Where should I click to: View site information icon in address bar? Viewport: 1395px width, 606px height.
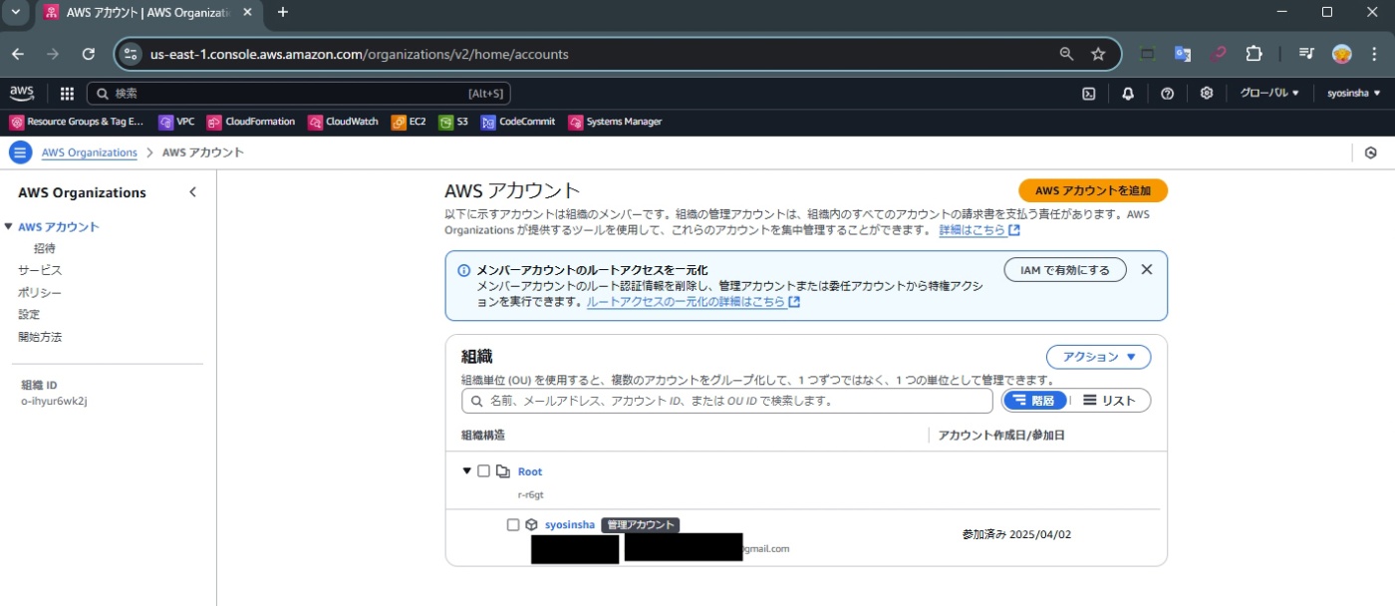(131, 54)
